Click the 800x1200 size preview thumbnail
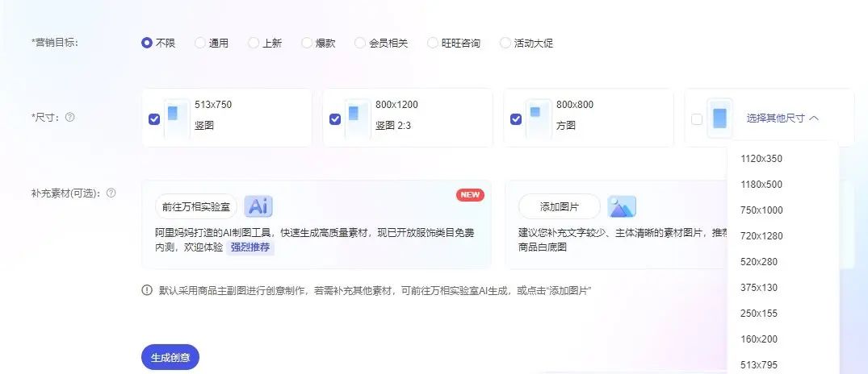Screen dimensions: 868x374 tap(358, 118)
